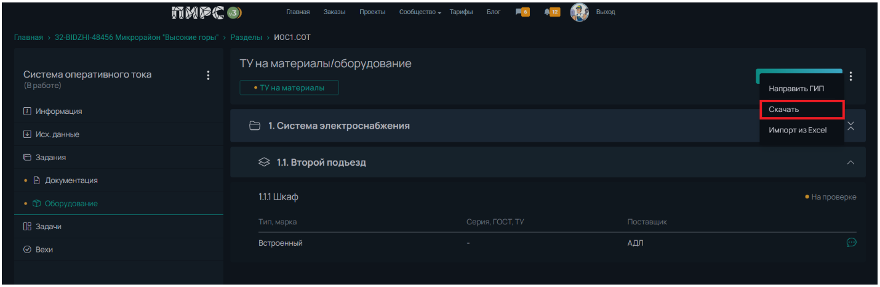The height and width of the screenshot is (287, 880).
Task: Click Главная breadcrumb link
Action: point(28,38)
